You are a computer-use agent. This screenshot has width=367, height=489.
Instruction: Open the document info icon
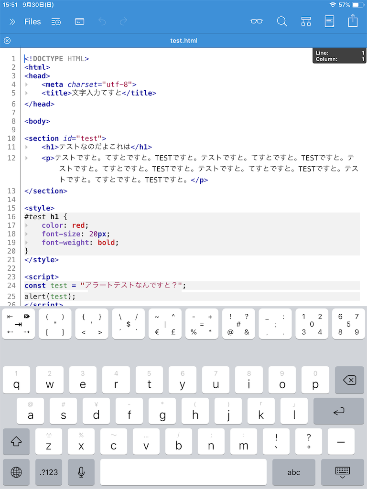pos(329,21)
